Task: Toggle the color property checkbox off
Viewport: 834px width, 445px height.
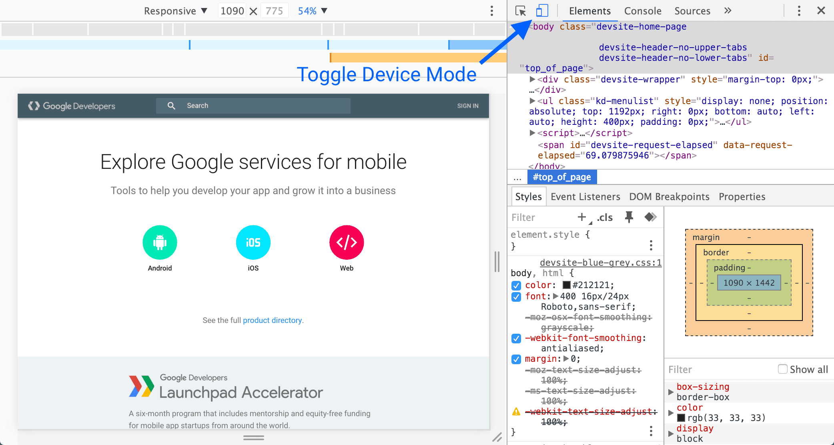Action: pyautogui.click(x=516, y=285)
